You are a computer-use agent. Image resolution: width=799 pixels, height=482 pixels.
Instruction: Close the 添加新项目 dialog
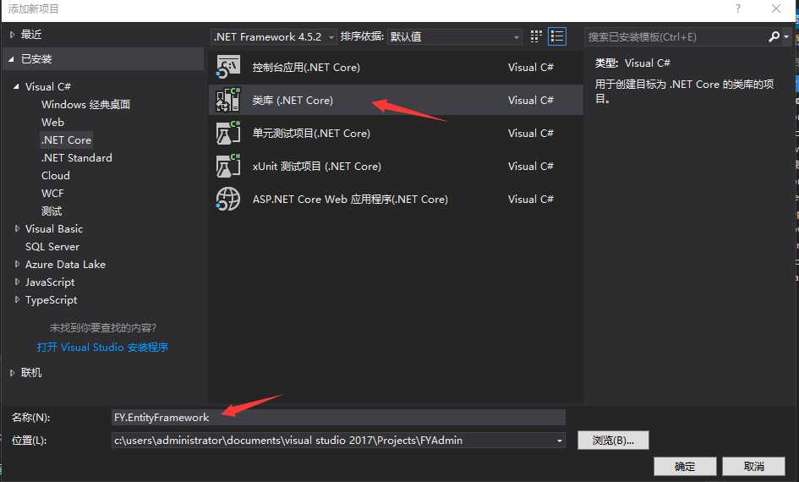776,8
